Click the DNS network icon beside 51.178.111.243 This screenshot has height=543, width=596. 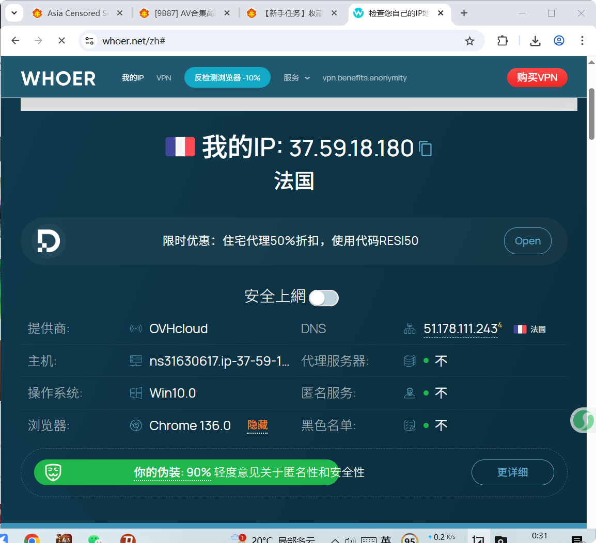point(410,328)
